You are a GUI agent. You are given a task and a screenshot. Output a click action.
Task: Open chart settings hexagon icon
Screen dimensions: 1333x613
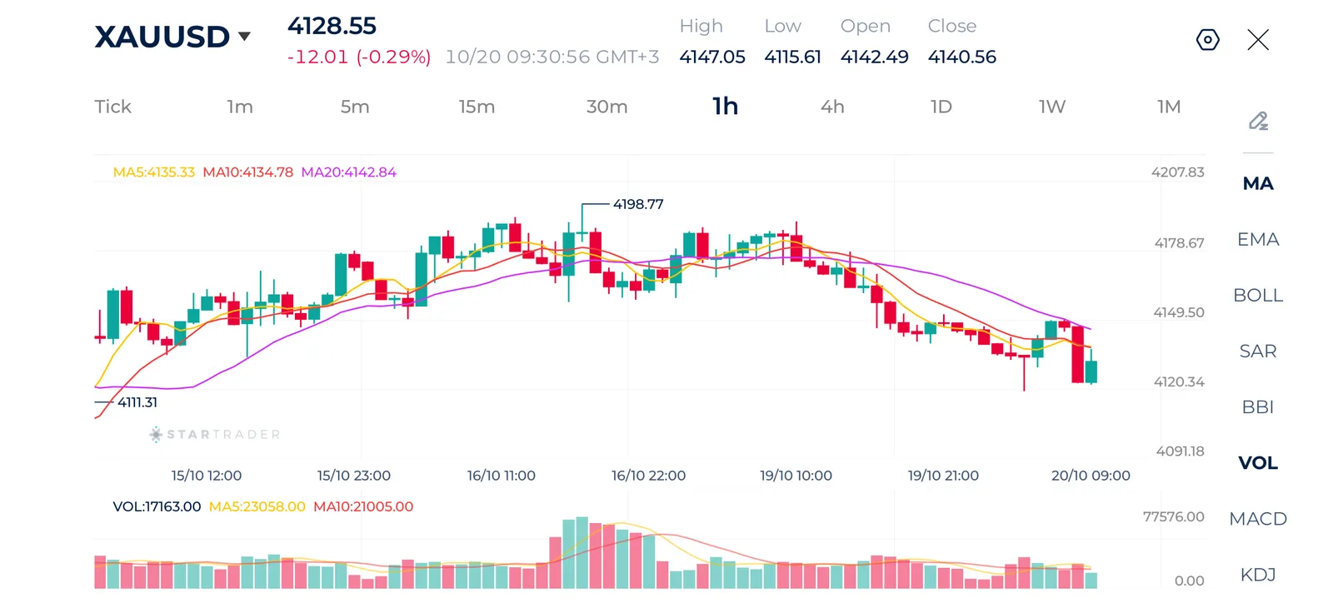1207,40
